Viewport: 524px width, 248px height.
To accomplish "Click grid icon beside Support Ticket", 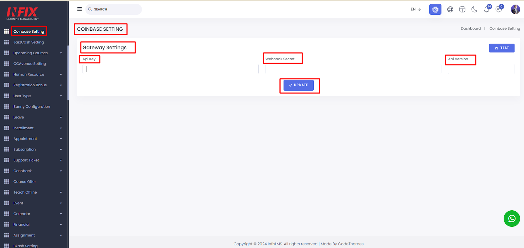I will 7,160.
